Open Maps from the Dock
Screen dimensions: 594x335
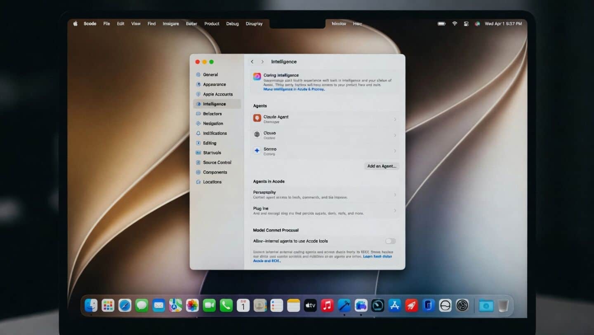tap(176, 305)
